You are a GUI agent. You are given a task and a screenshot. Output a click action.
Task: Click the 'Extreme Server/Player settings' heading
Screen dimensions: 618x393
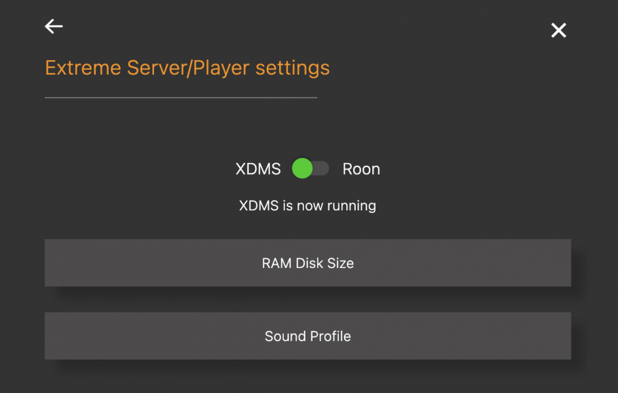(187, 67)
